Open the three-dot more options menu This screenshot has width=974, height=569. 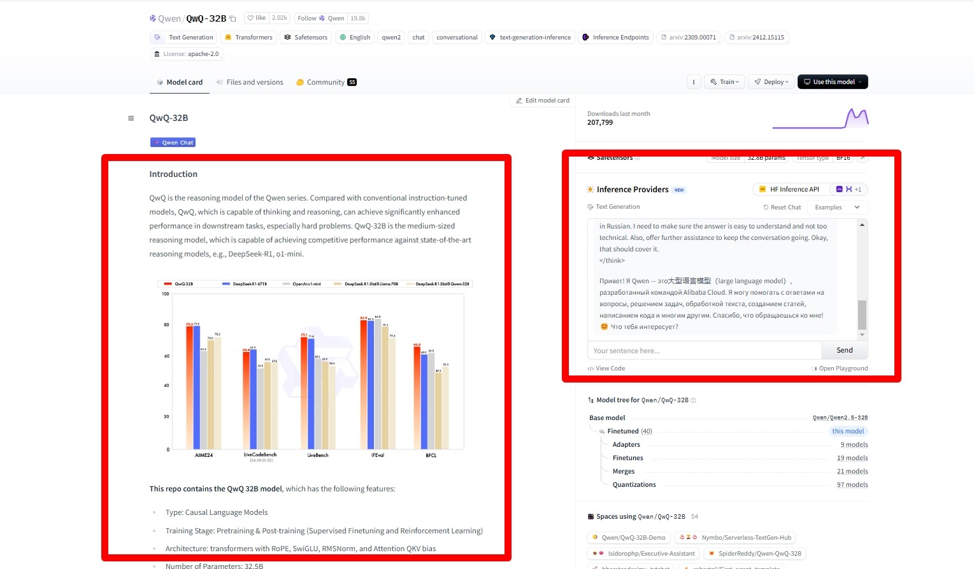click(694, 81)
